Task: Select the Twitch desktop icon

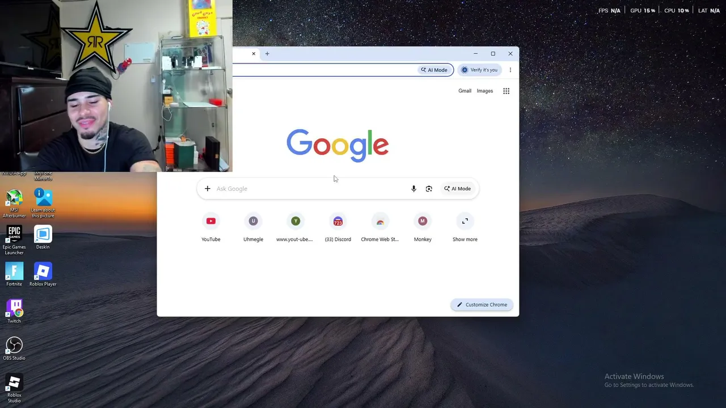Action: (x=14, y=311)
